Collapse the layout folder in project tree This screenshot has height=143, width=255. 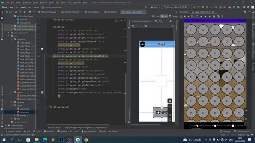12,93
